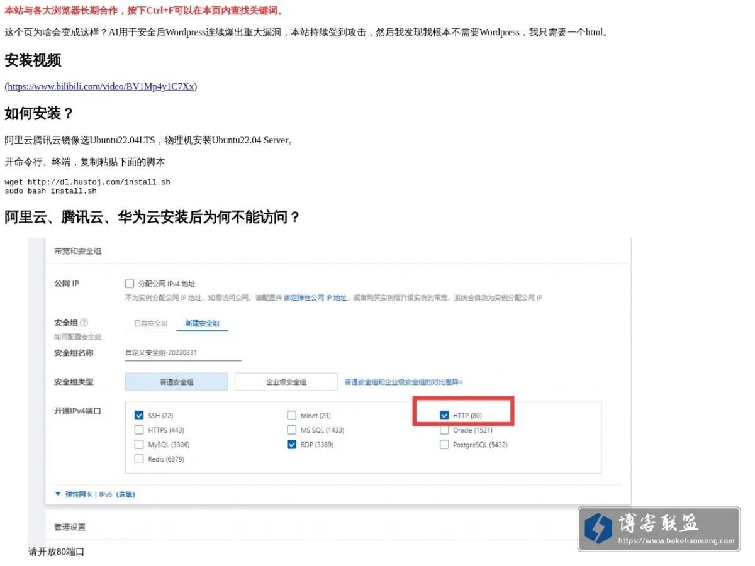Viewport: 755px width, 566px height.
Task: Switch to the 已有安全组 tab
Action: 151,324
